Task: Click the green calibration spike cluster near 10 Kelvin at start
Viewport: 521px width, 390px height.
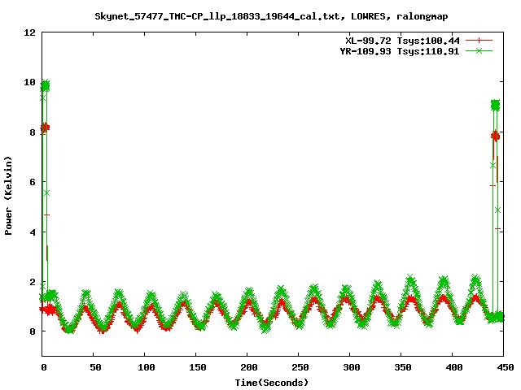Action: [45, 86]
